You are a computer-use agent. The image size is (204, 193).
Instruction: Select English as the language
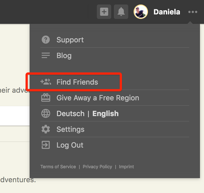point(105,113)
